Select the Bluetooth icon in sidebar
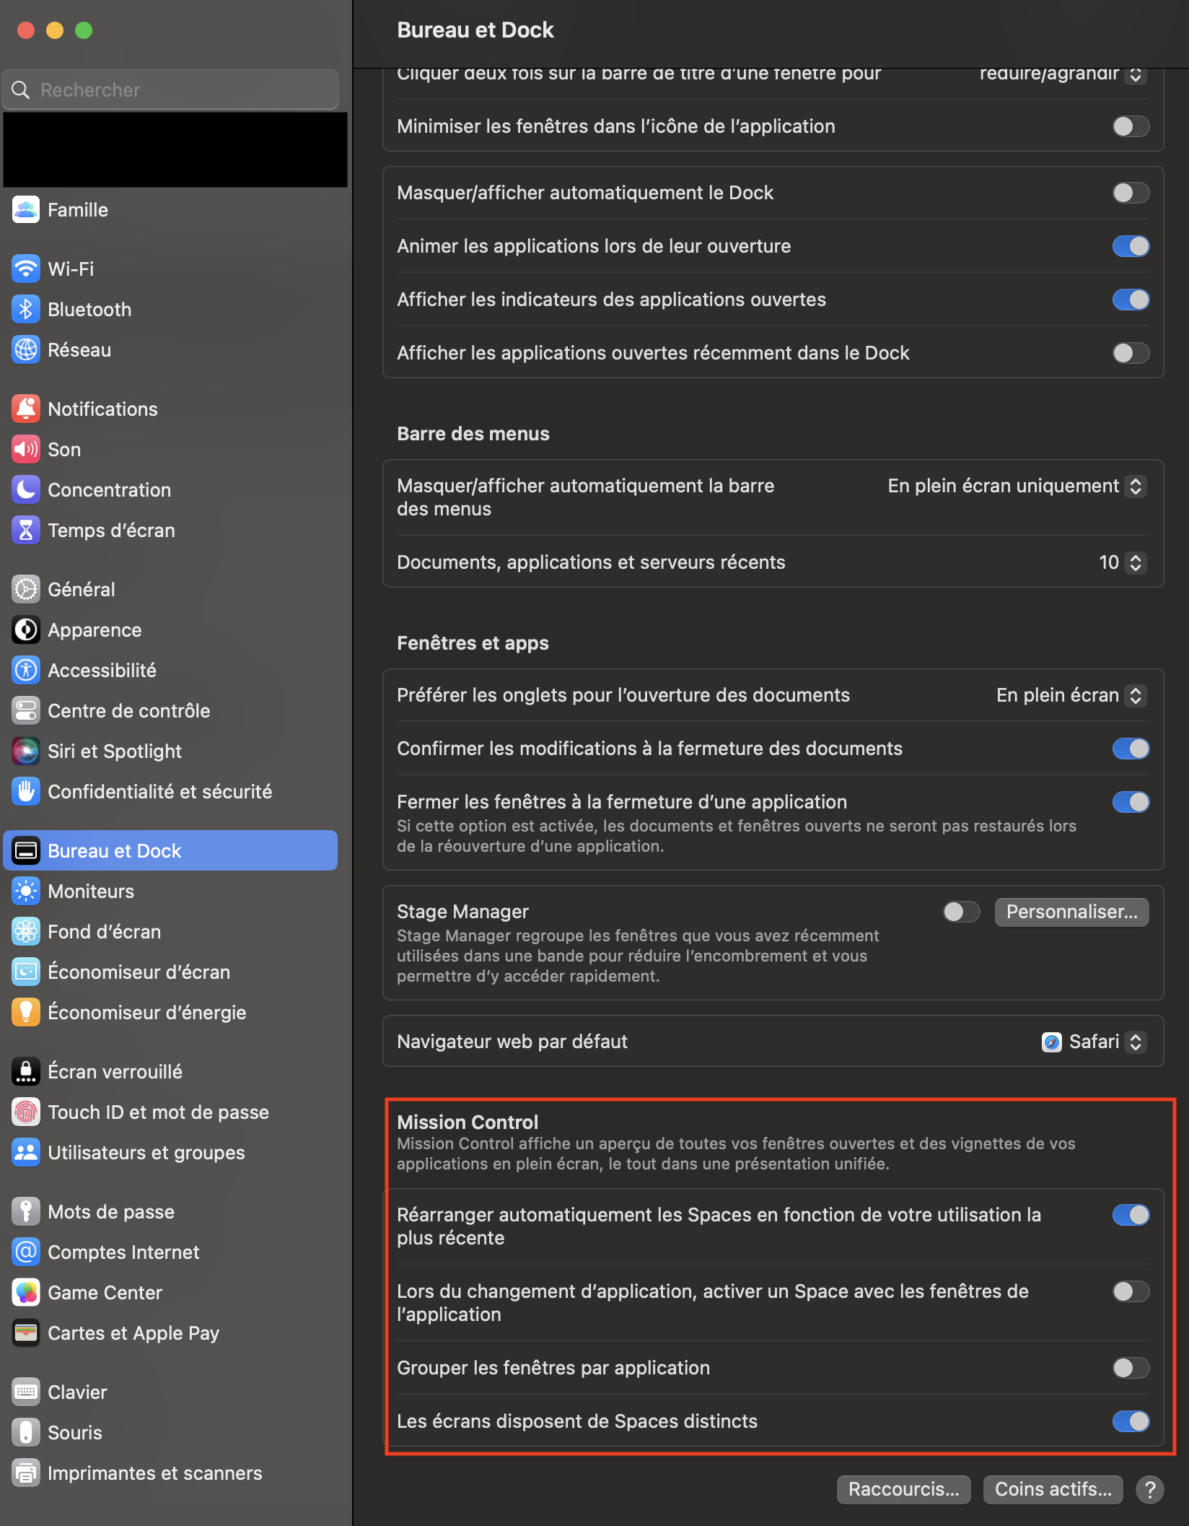1189x1526 pixels. coord(26,310)
